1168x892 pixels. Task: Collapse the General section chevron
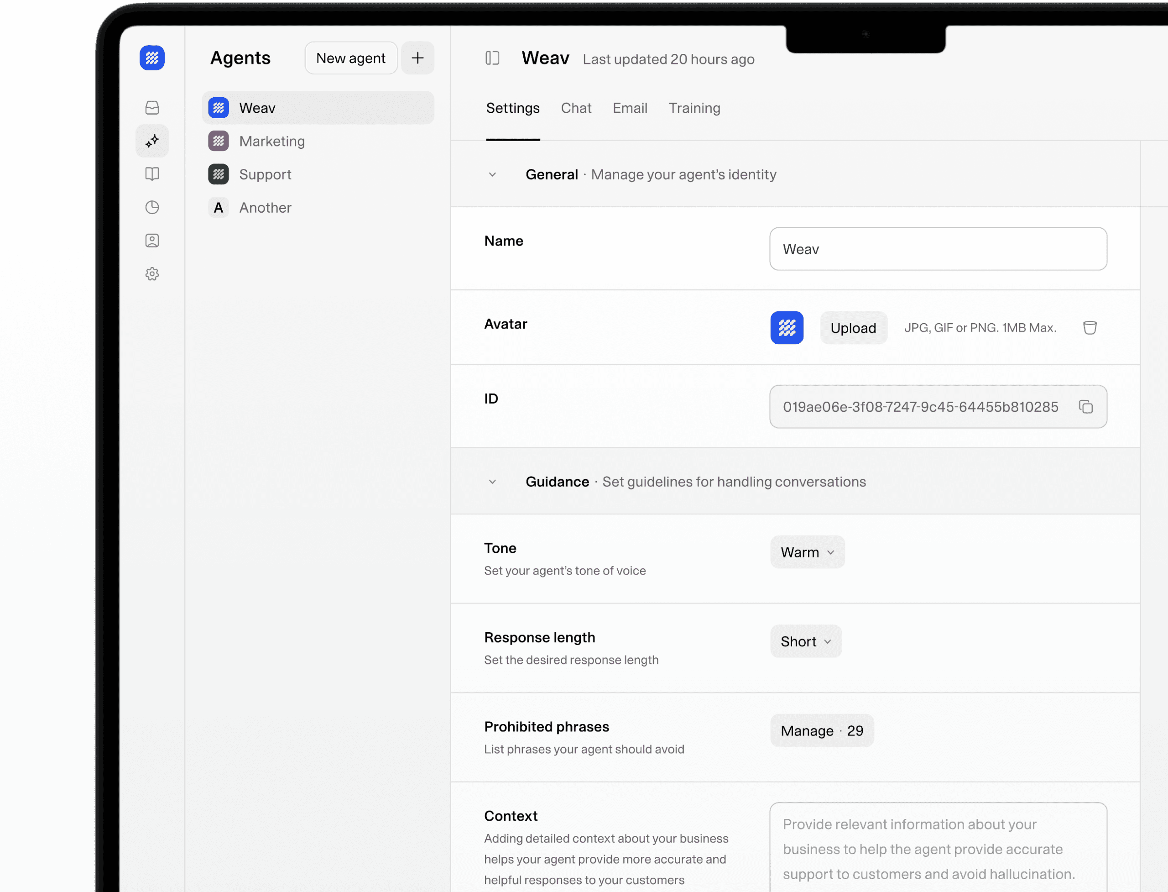492,175
